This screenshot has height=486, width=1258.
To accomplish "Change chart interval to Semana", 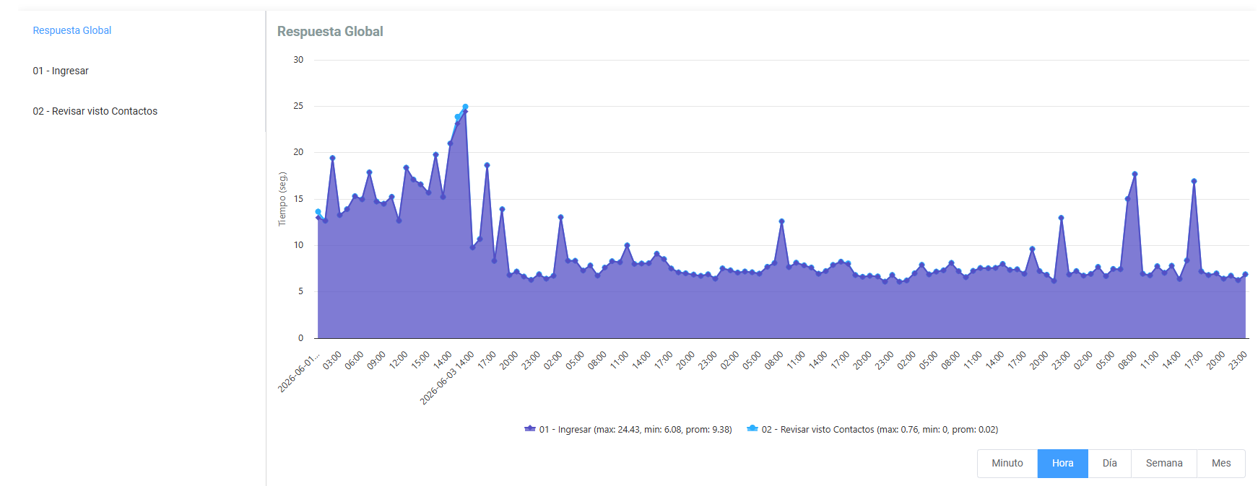I will [1164, 464].
